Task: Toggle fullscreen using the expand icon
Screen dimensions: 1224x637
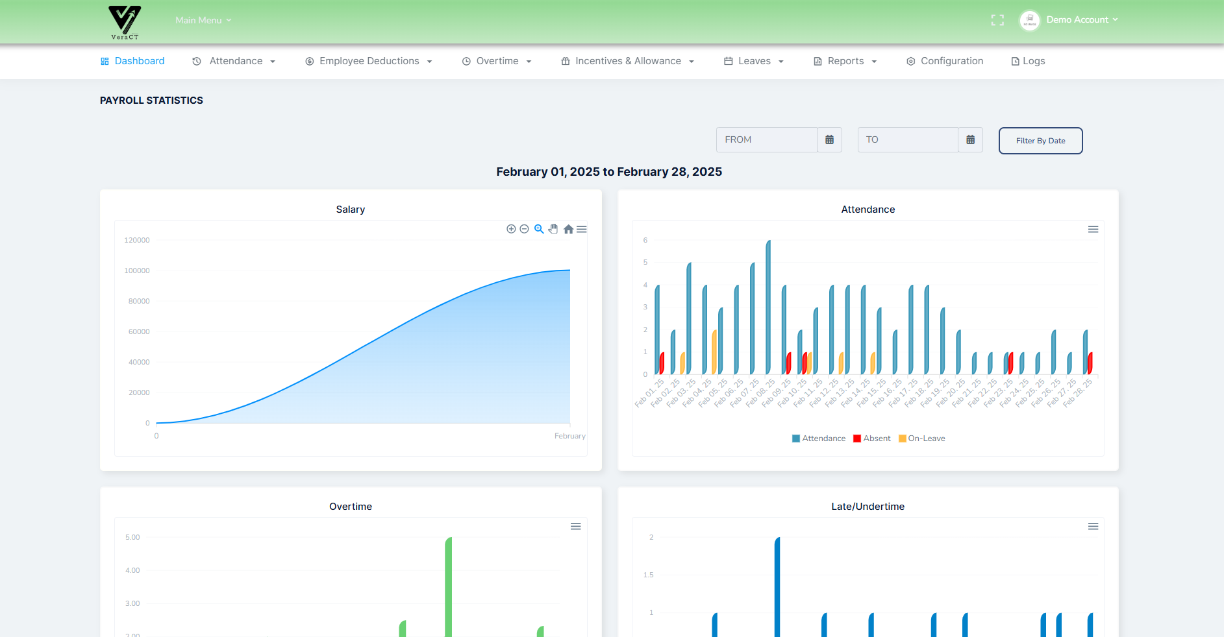Action: point(997,20)
